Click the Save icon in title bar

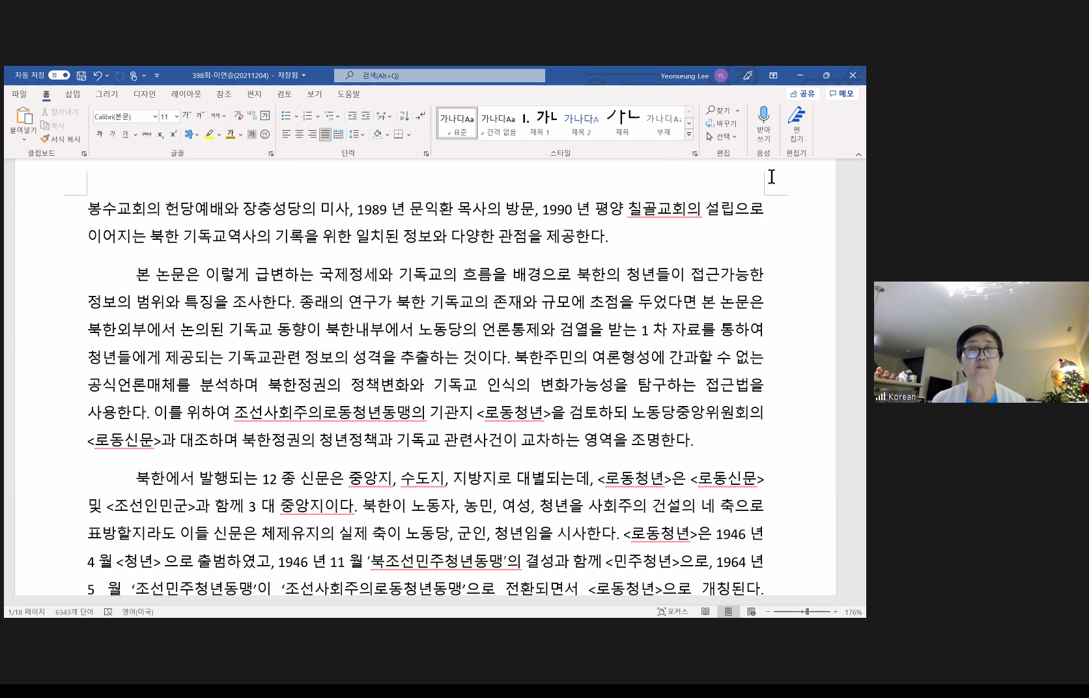pyautogui.click(x=81, y=76)
